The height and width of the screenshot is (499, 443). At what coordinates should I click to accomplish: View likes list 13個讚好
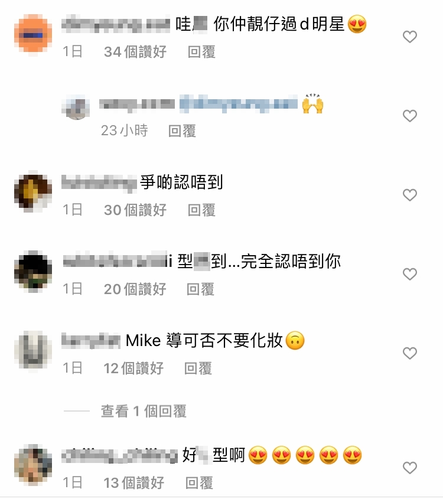(x=133, y=483)
